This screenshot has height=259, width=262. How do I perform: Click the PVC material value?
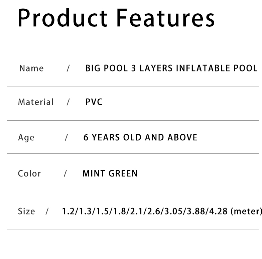94,102
